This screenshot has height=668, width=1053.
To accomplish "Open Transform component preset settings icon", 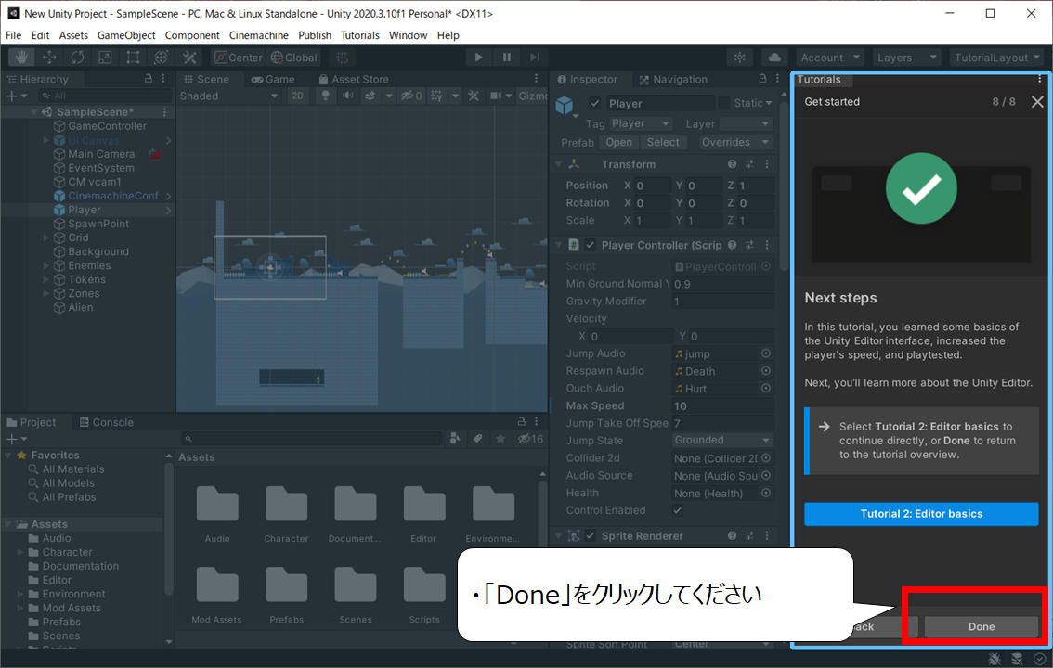I will [749, 164].
